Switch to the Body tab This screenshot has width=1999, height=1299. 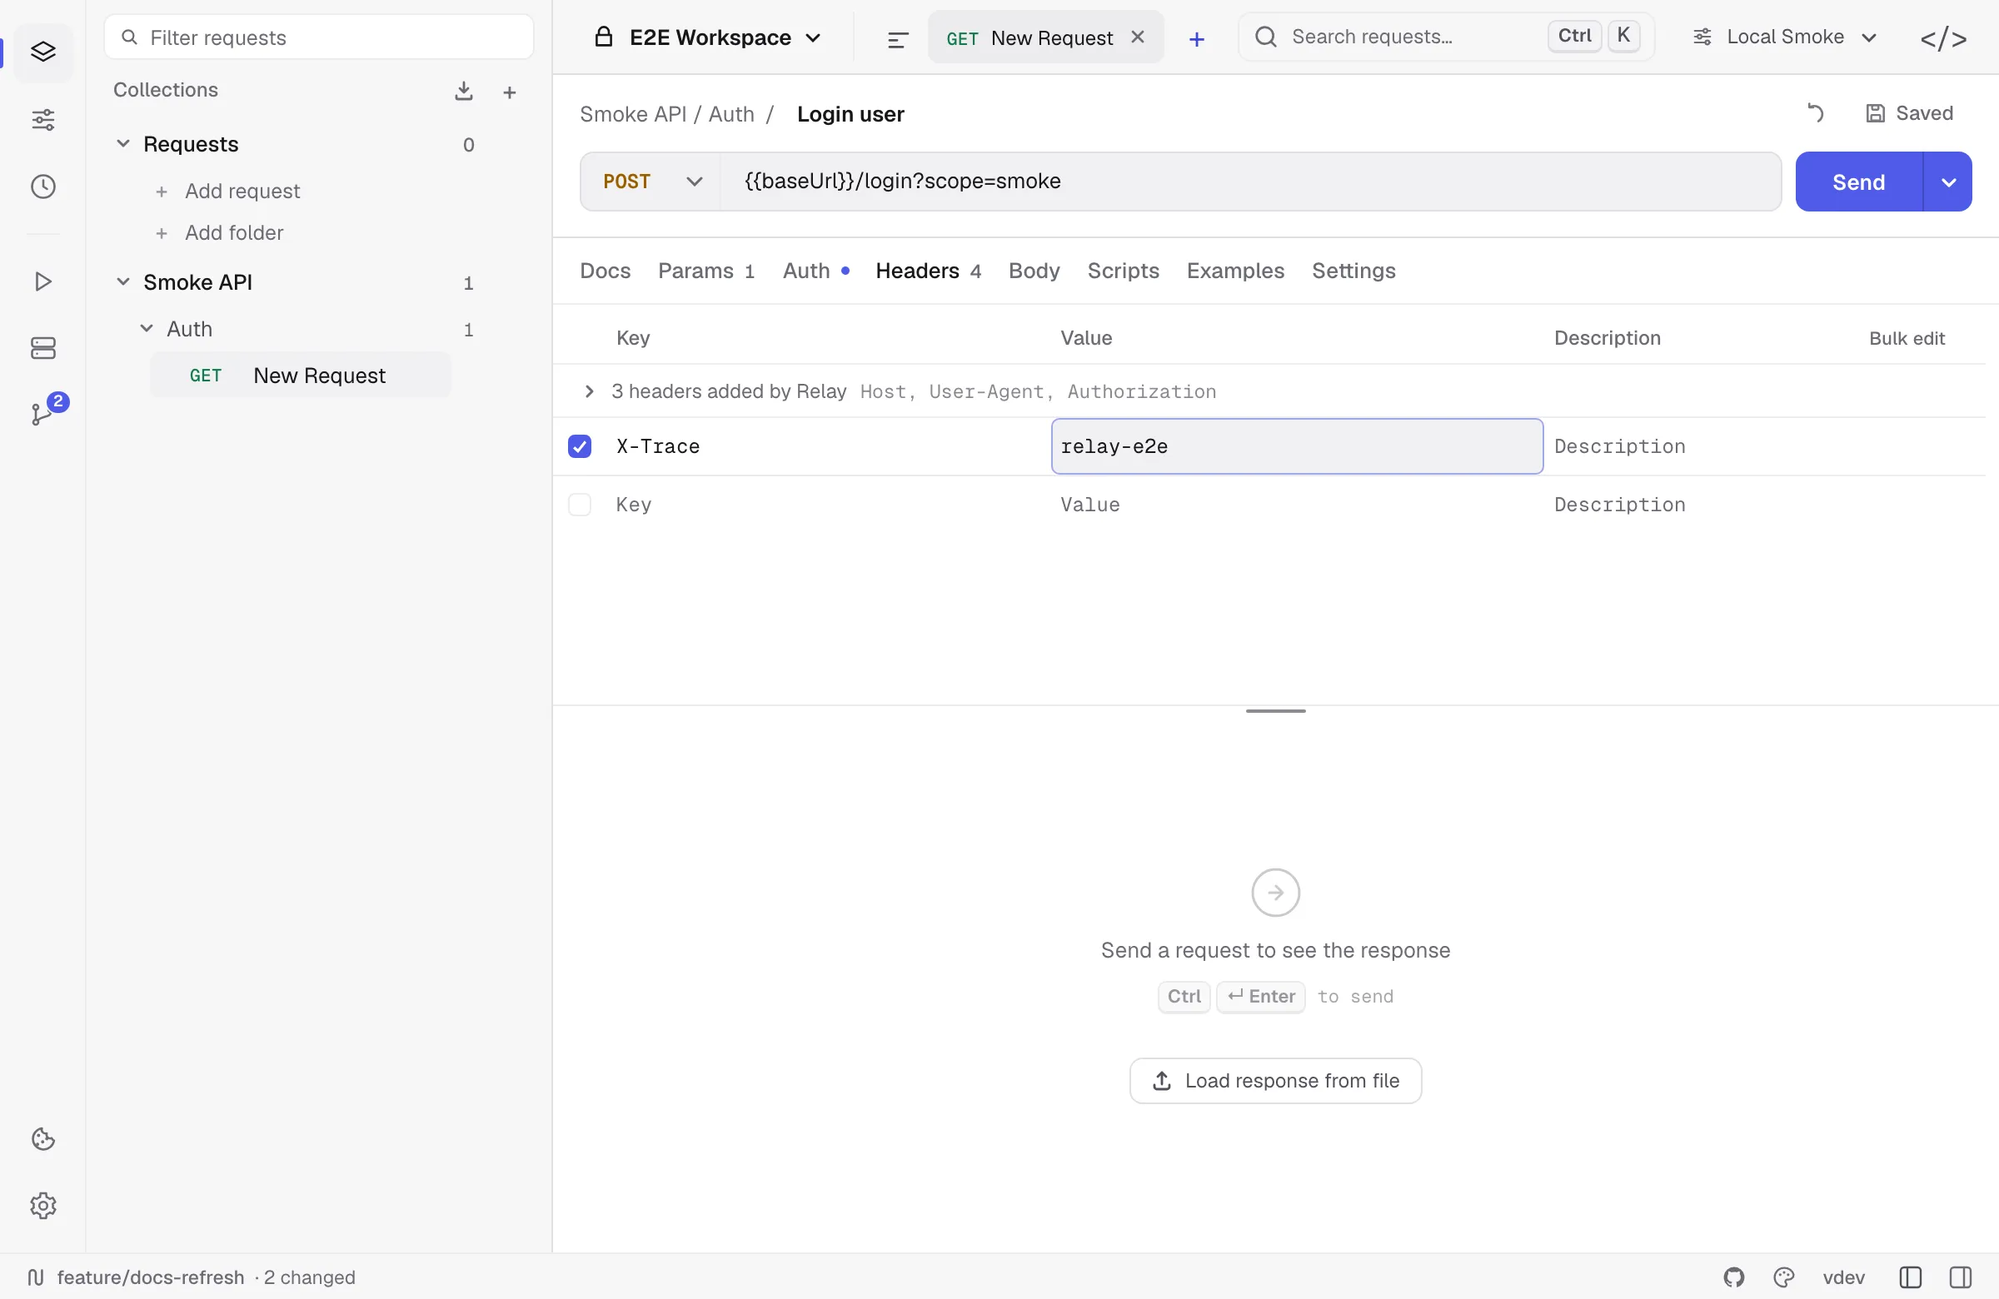pyautogui.click(x=1034, y=271)
